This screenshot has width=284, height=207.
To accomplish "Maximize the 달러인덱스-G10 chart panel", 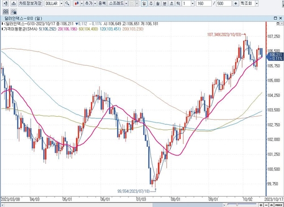I will [275, 18].
